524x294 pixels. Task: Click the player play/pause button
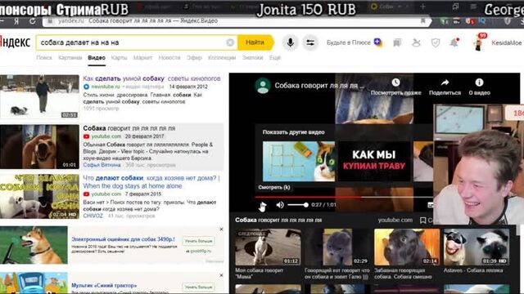[262, 205]
